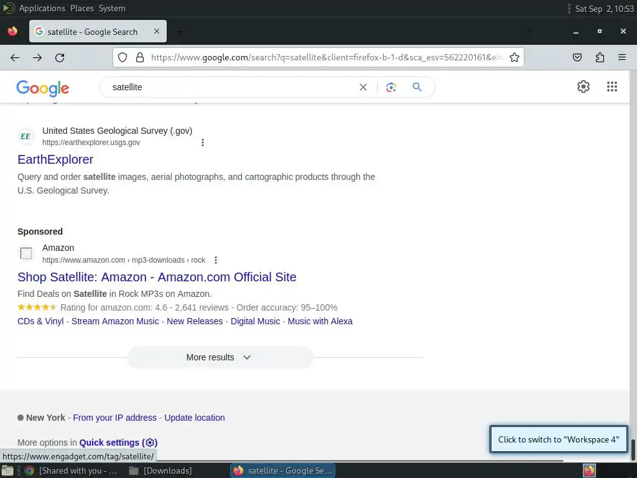Open desktop menu logo icon in top panel
The width and height of the screenshot is (637, 478).
click(9, 8)
